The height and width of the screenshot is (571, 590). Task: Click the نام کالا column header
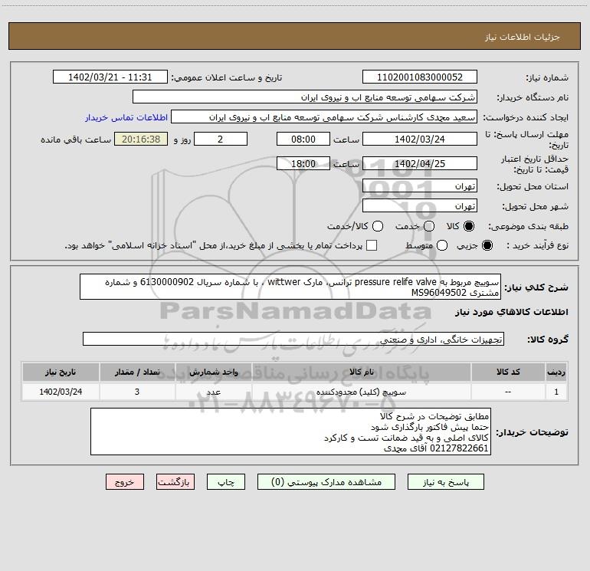pyautogui.click(x=361, y=372)
